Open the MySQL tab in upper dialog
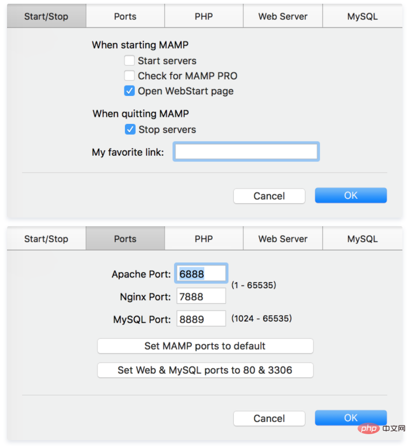This screenshot has width=411, height=446. pyautogui.click(x=363, y=16)
